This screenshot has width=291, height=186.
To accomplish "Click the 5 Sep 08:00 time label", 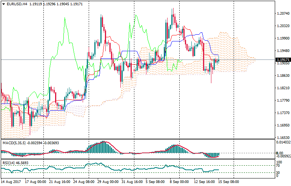I will (x=155, y=181).
